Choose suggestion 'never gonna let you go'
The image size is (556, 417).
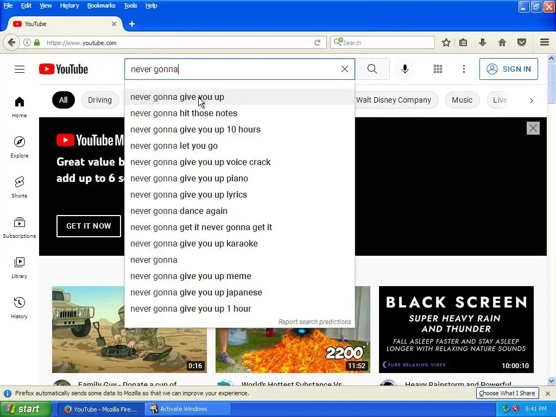click(x=239, y=146)
